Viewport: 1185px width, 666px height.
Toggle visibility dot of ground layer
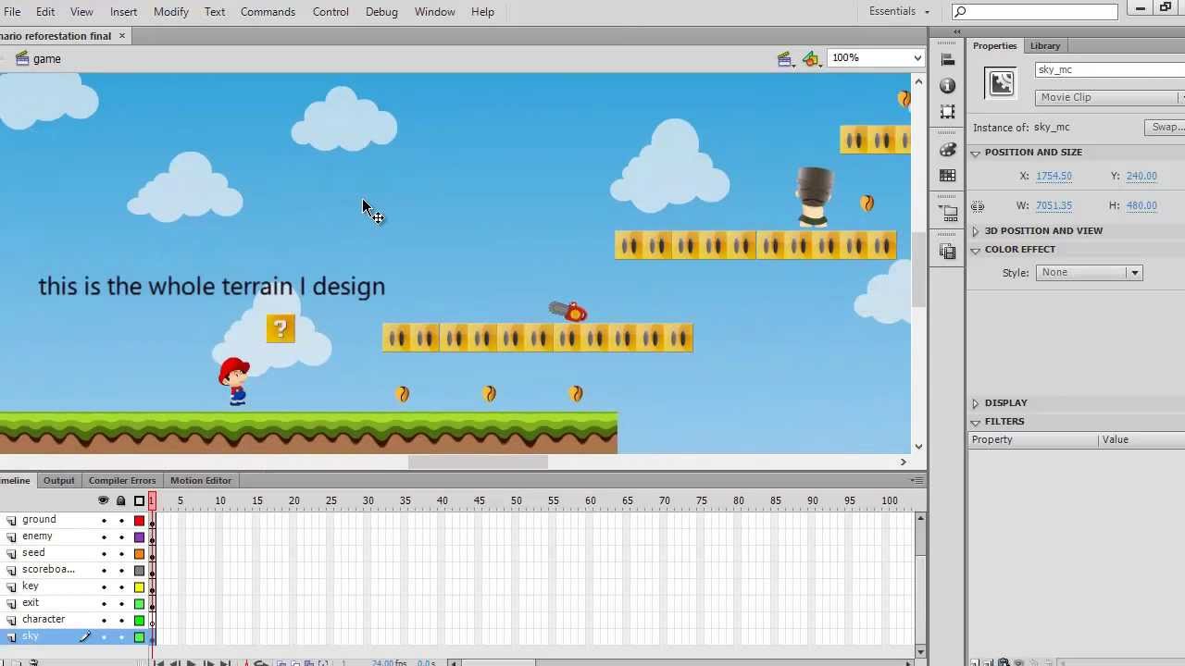[104, 521]
